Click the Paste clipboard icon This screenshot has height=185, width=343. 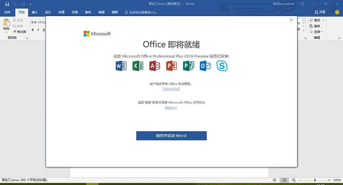click(x=6, y=22)
